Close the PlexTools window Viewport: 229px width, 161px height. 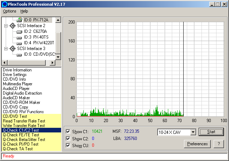tap(224, 4)
